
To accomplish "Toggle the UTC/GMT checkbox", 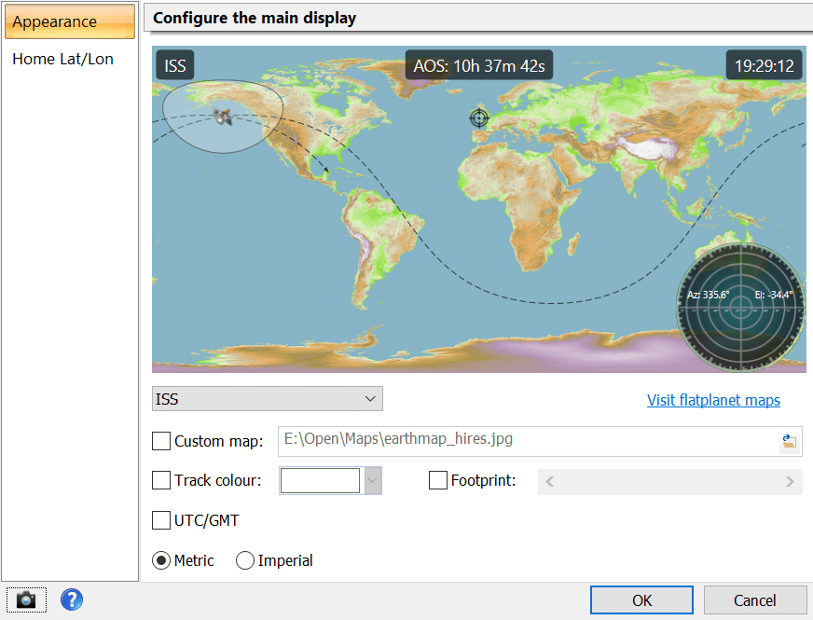I will pyautogui.click(x=161, y=520).
